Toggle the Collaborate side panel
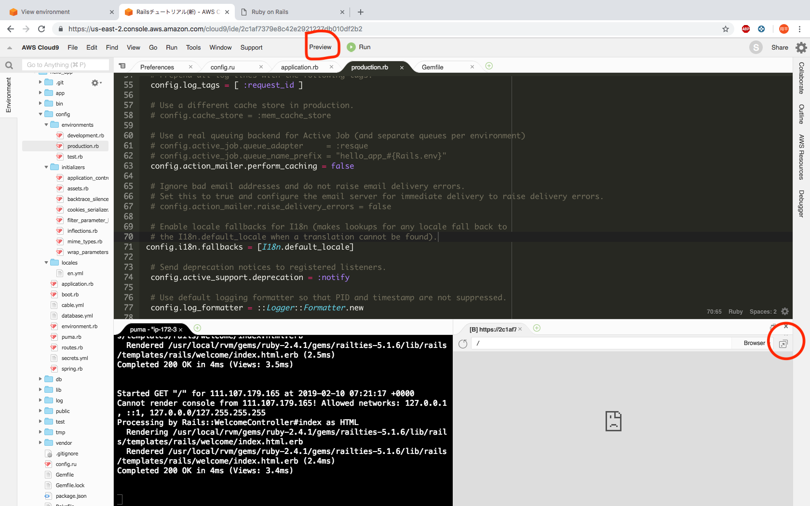The height and width of the screenshot is (506, 810). coord(801,78)
